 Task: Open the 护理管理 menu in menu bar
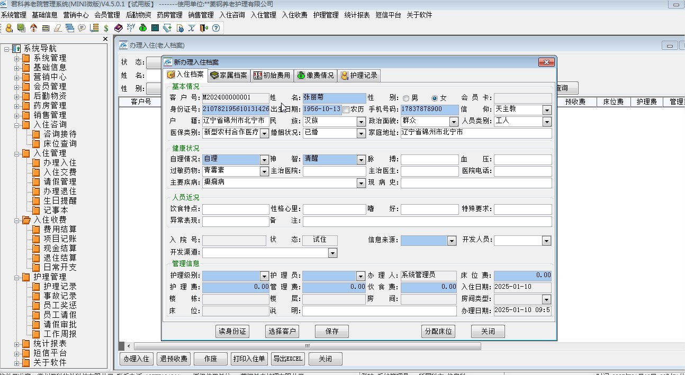pos(326,15)
